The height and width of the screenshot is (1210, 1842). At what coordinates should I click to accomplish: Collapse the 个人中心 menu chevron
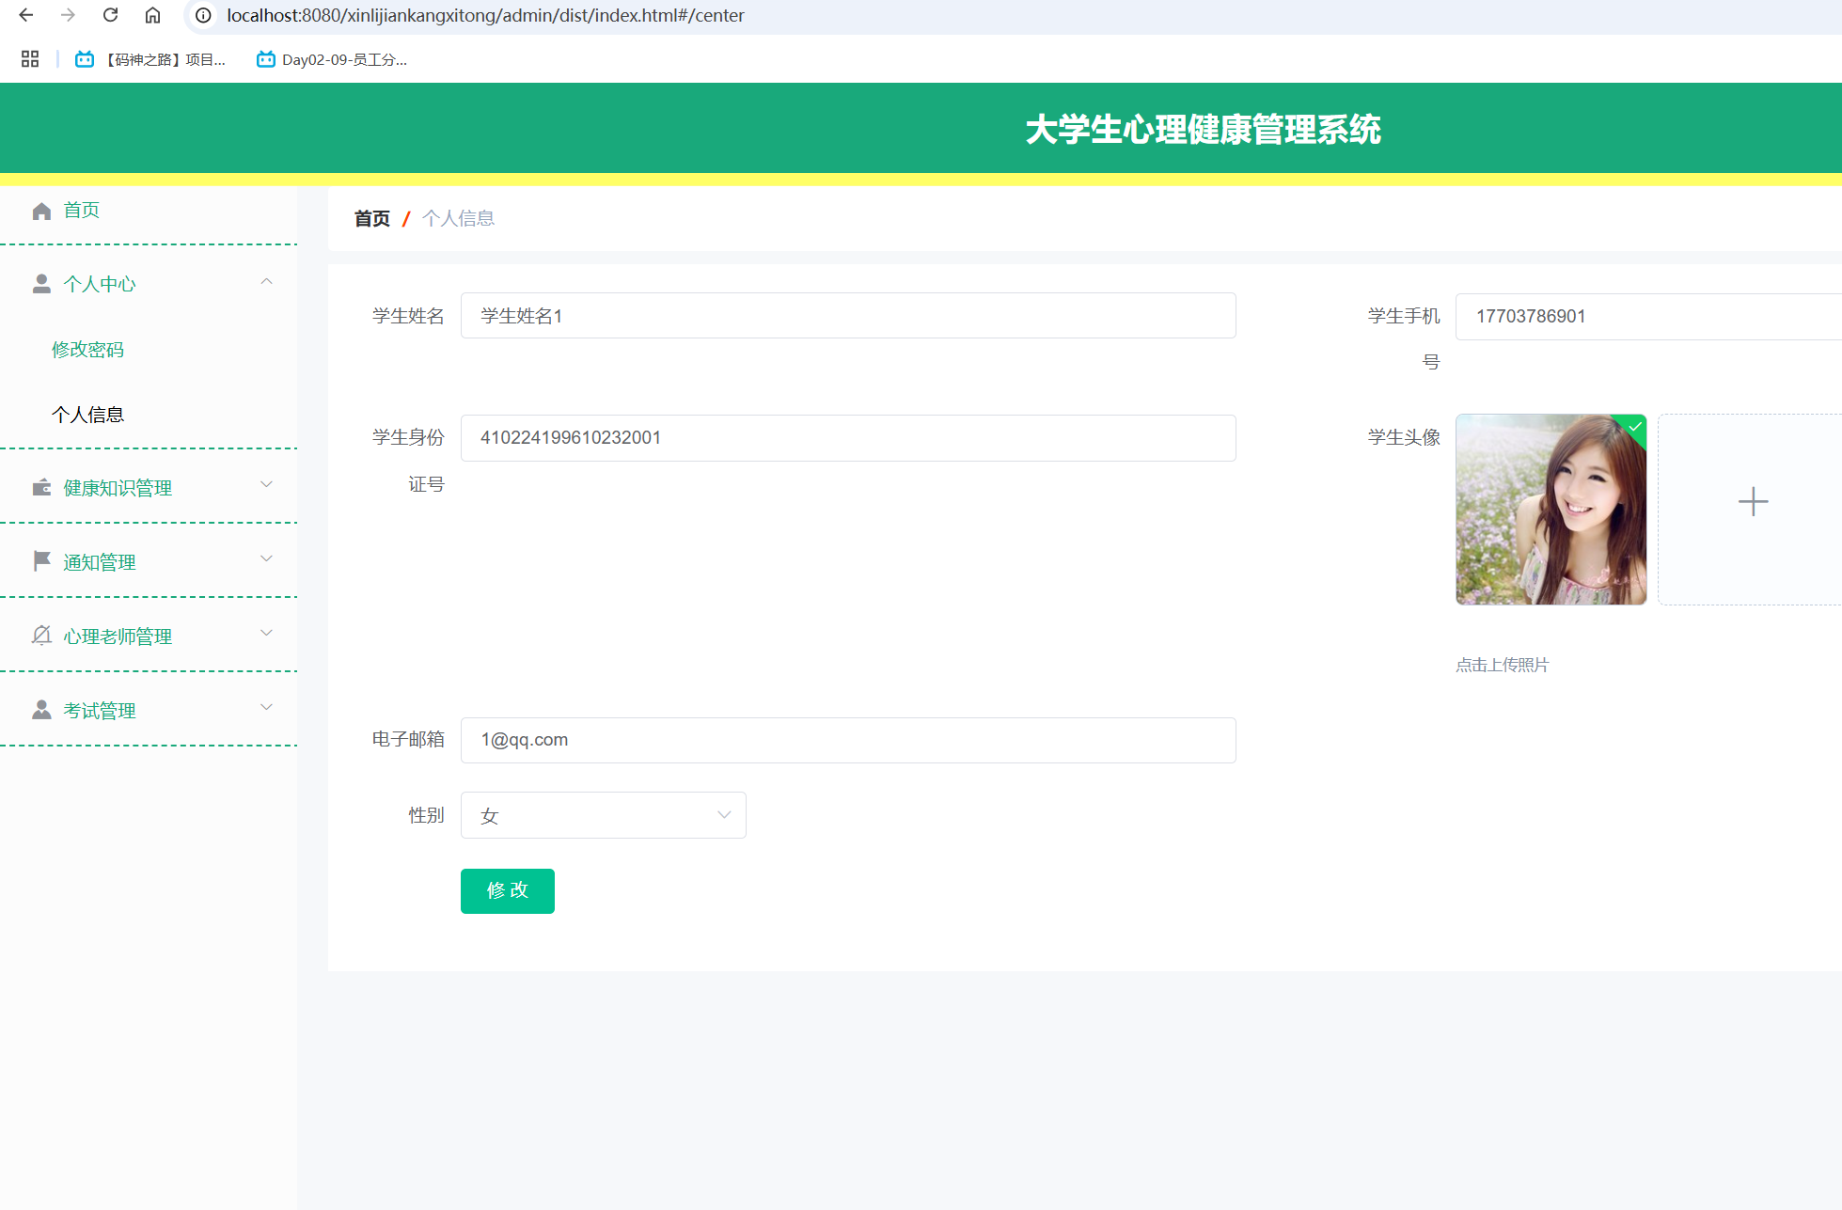point(266,282)
